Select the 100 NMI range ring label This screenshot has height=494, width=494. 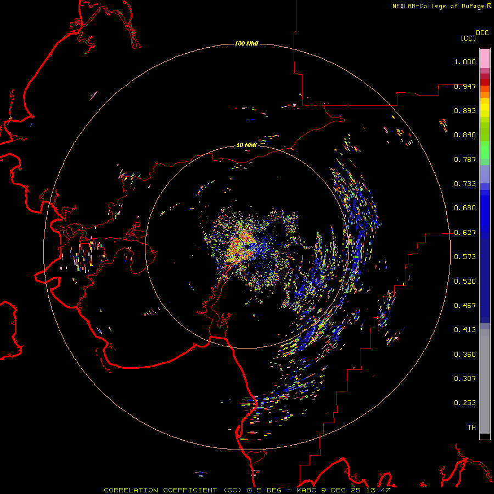click(x=246, y=43)
